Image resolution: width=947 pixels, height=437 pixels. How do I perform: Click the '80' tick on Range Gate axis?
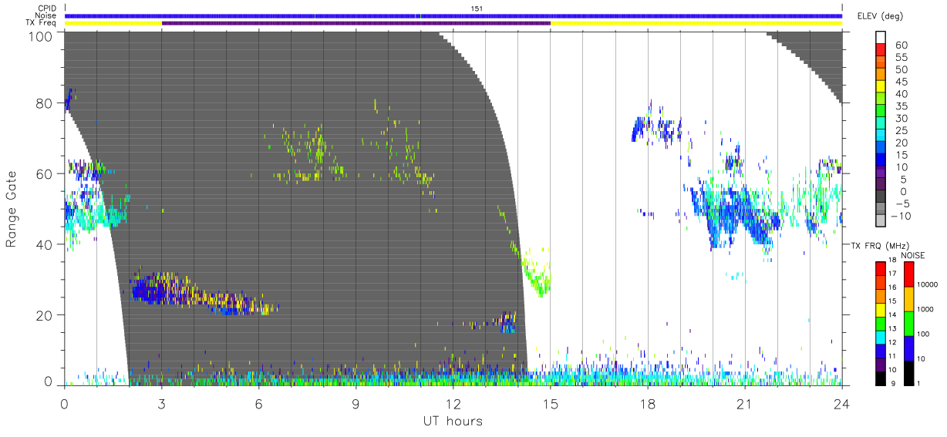45,103
